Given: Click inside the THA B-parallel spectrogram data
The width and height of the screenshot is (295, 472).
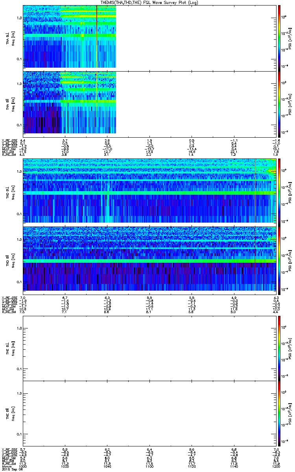Looking at the screenshot, I should [70, 103].
